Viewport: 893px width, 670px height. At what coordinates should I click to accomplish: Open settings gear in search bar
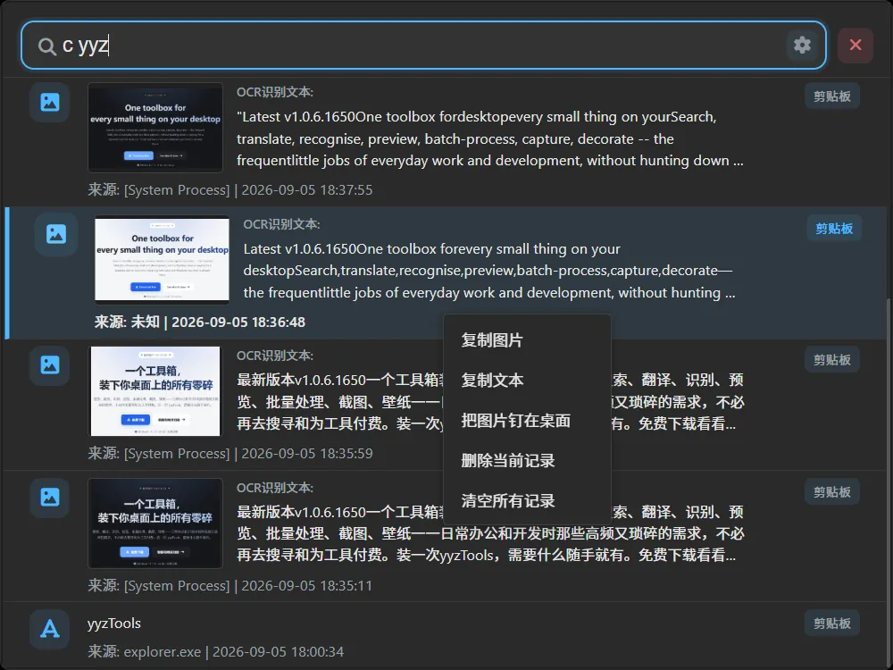[802, 45]
